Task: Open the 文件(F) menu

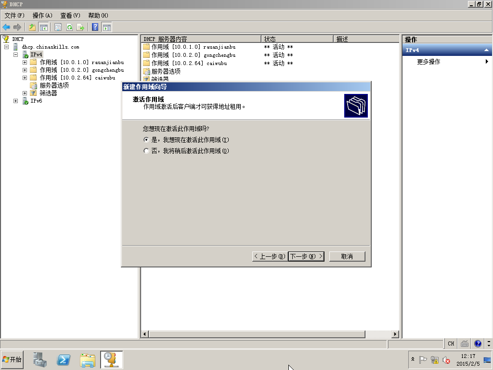Action: 14,15
